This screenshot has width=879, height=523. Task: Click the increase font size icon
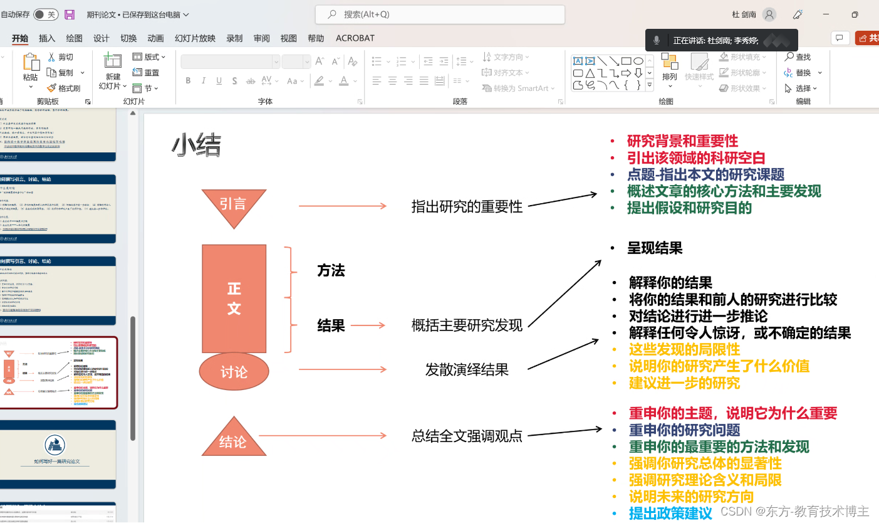pyautogui.click(x=320, y=61)
